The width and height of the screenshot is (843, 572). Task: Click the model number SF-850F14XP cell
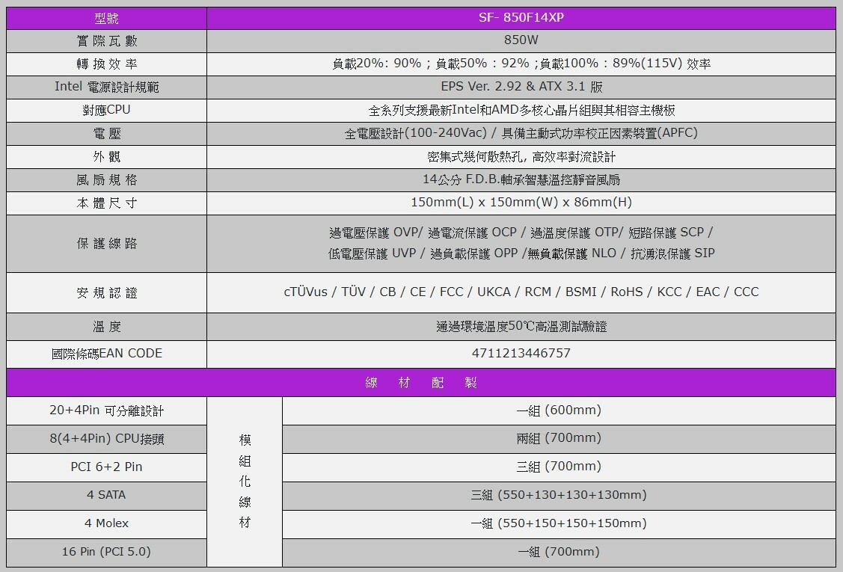click(x=521, y=18)
